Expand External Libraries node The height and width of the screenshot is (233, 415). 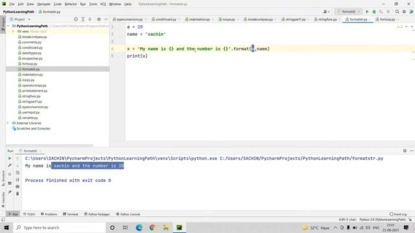[8, 123]
